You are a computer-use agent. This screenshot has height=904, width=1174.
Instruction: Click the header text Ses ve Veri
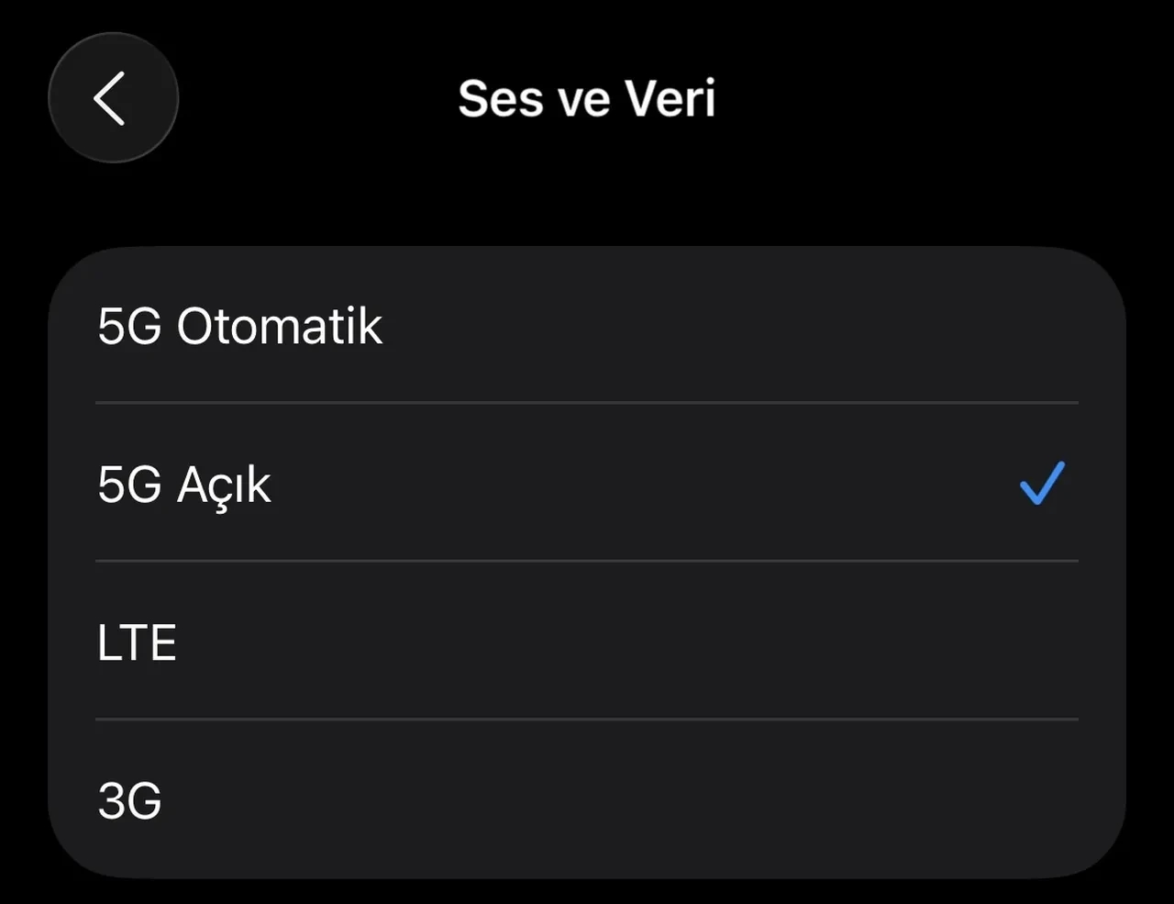(586, 98)
